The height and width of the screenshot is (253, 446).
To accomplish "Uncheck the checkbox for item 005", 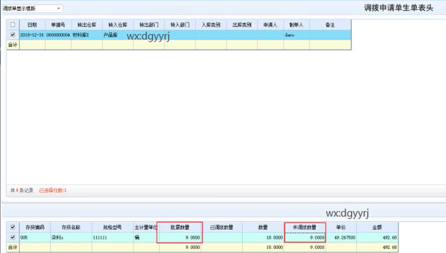I will pyautogui.click(x=13, y=237).
